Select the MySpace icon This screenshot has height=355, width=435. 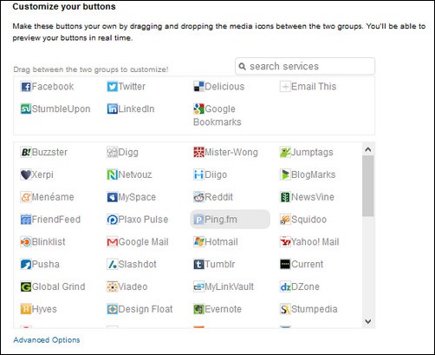pos(112,197)
